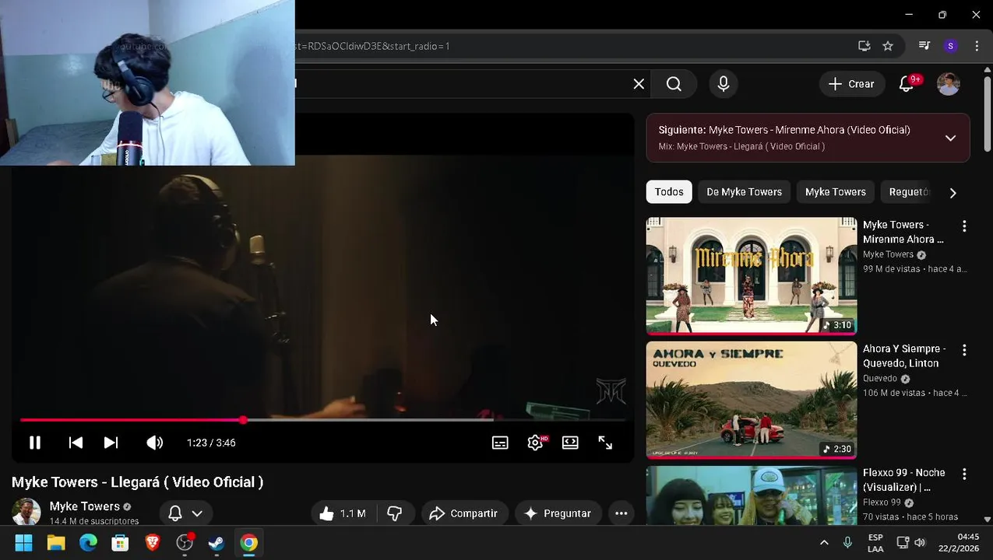
Task: Click the red progress scrubber handle
Action: 243,420
